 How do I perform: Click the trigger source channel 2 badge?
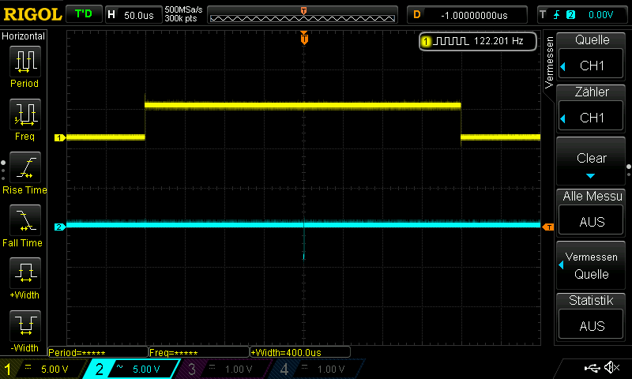[x=570, y=15]
